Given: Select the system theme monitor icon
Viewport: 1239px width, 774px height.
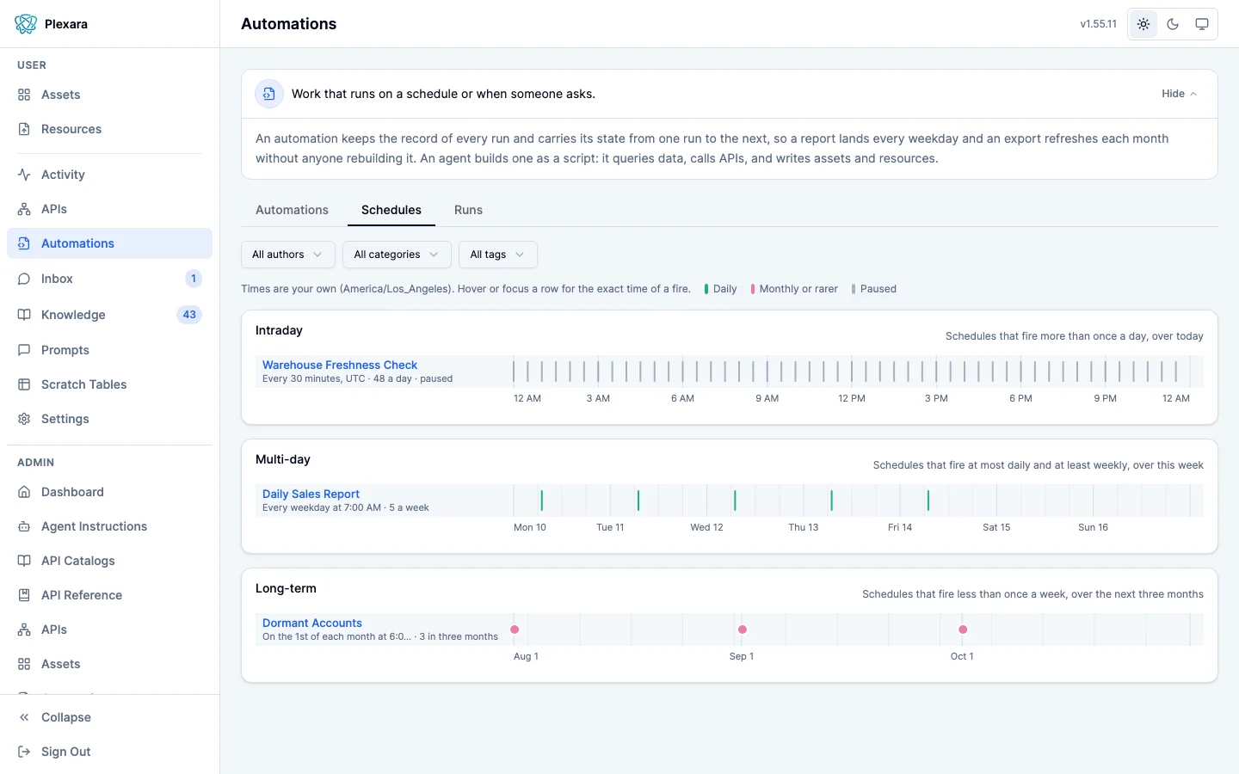Looking at the screenshot, I should pyautogui.click(x=1202, y=24).
